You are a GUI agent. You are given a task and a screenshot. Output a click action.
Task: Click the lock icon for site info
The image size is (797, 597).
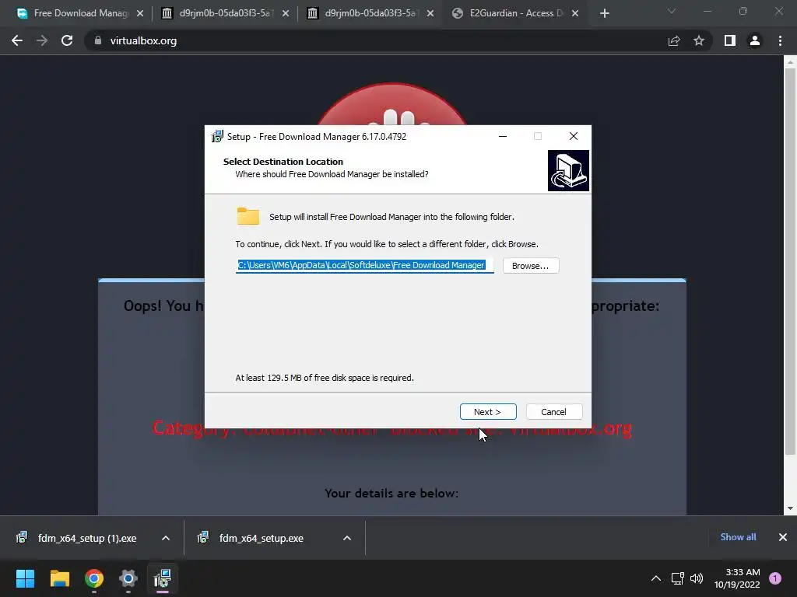point(97,40)
